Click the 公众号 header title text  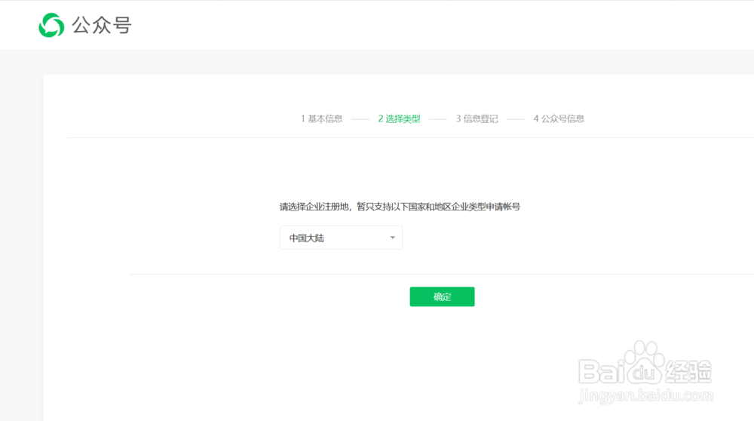102,25
